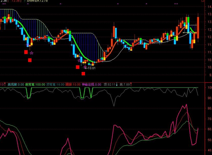The image size is (212, 155).
Task: Click the purple star beside the 10.01 label
Action: point(85,67)
